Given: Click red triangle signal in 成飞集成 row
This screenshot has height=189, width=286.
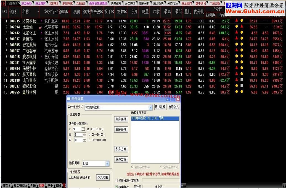Looking at the screenshot, I should [x=237, y=79].
